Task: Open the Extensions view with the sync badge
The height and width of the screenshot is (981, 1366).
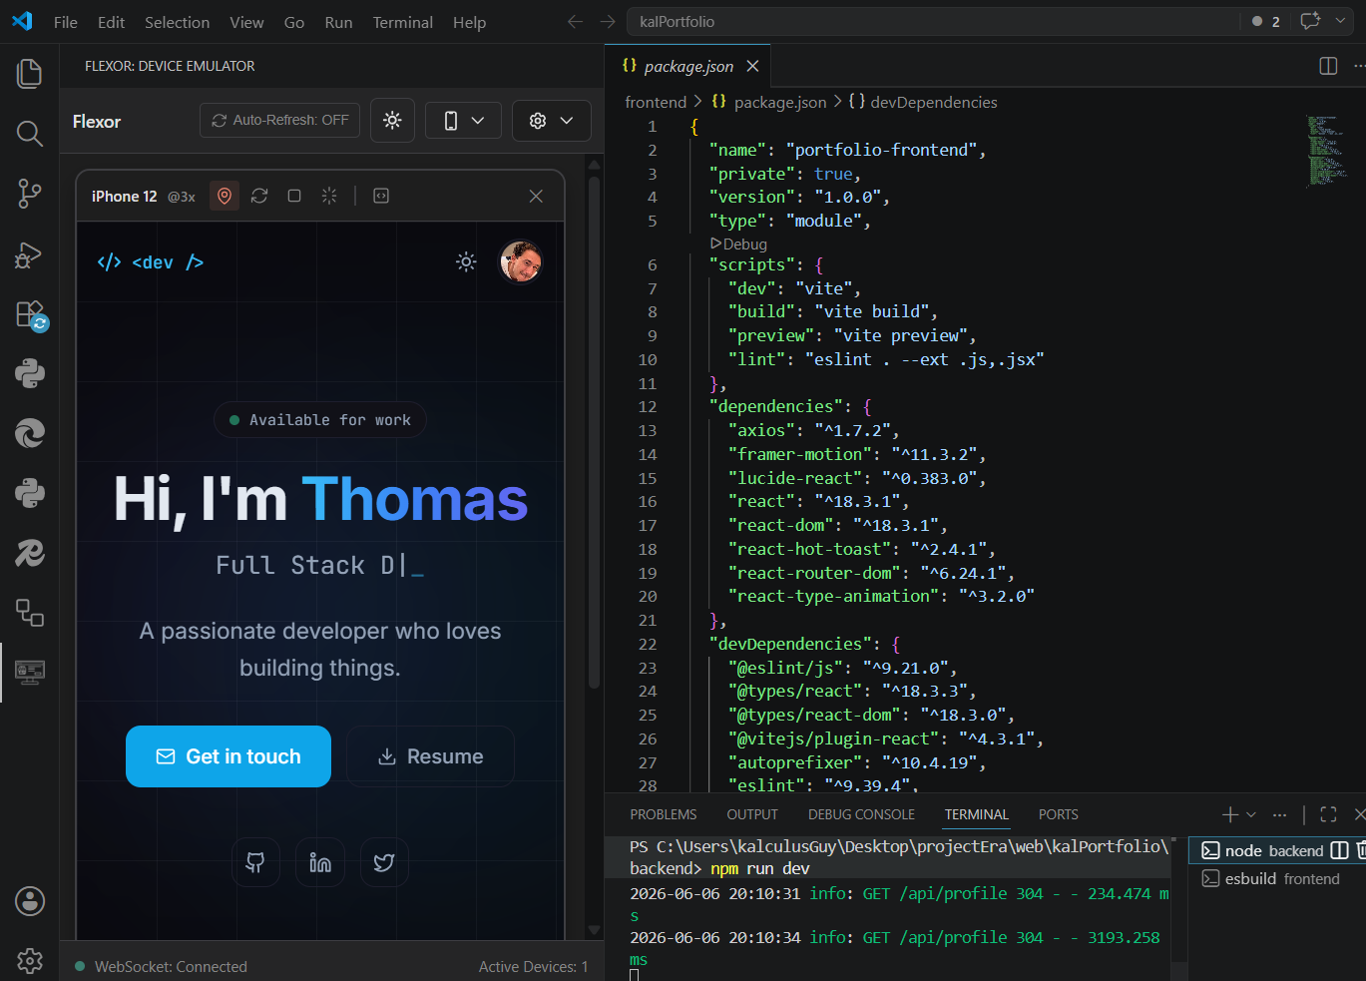Action: 30,314
